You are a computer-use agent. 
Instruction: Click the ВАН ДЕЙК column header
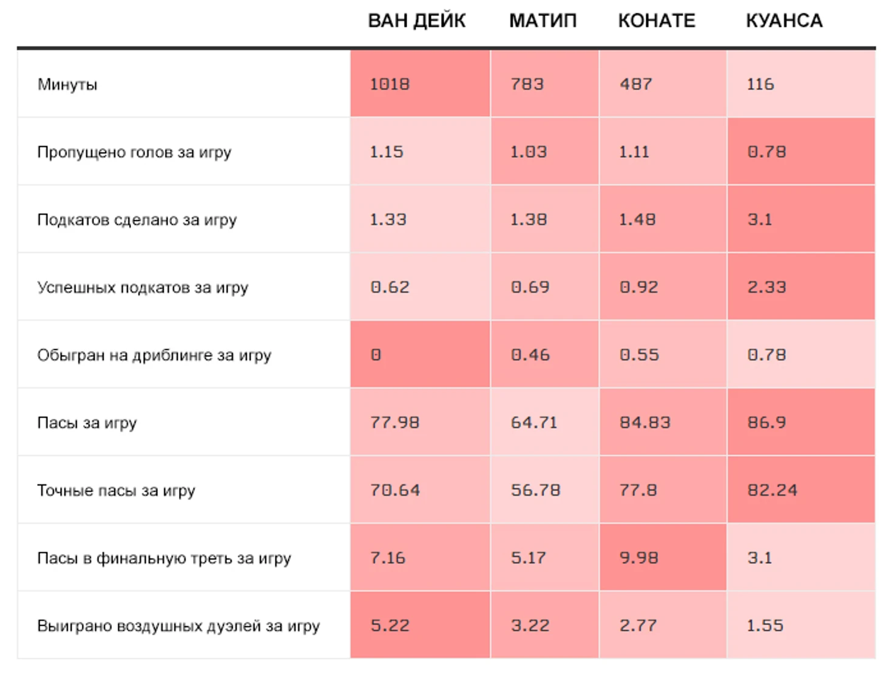point(416,21)
